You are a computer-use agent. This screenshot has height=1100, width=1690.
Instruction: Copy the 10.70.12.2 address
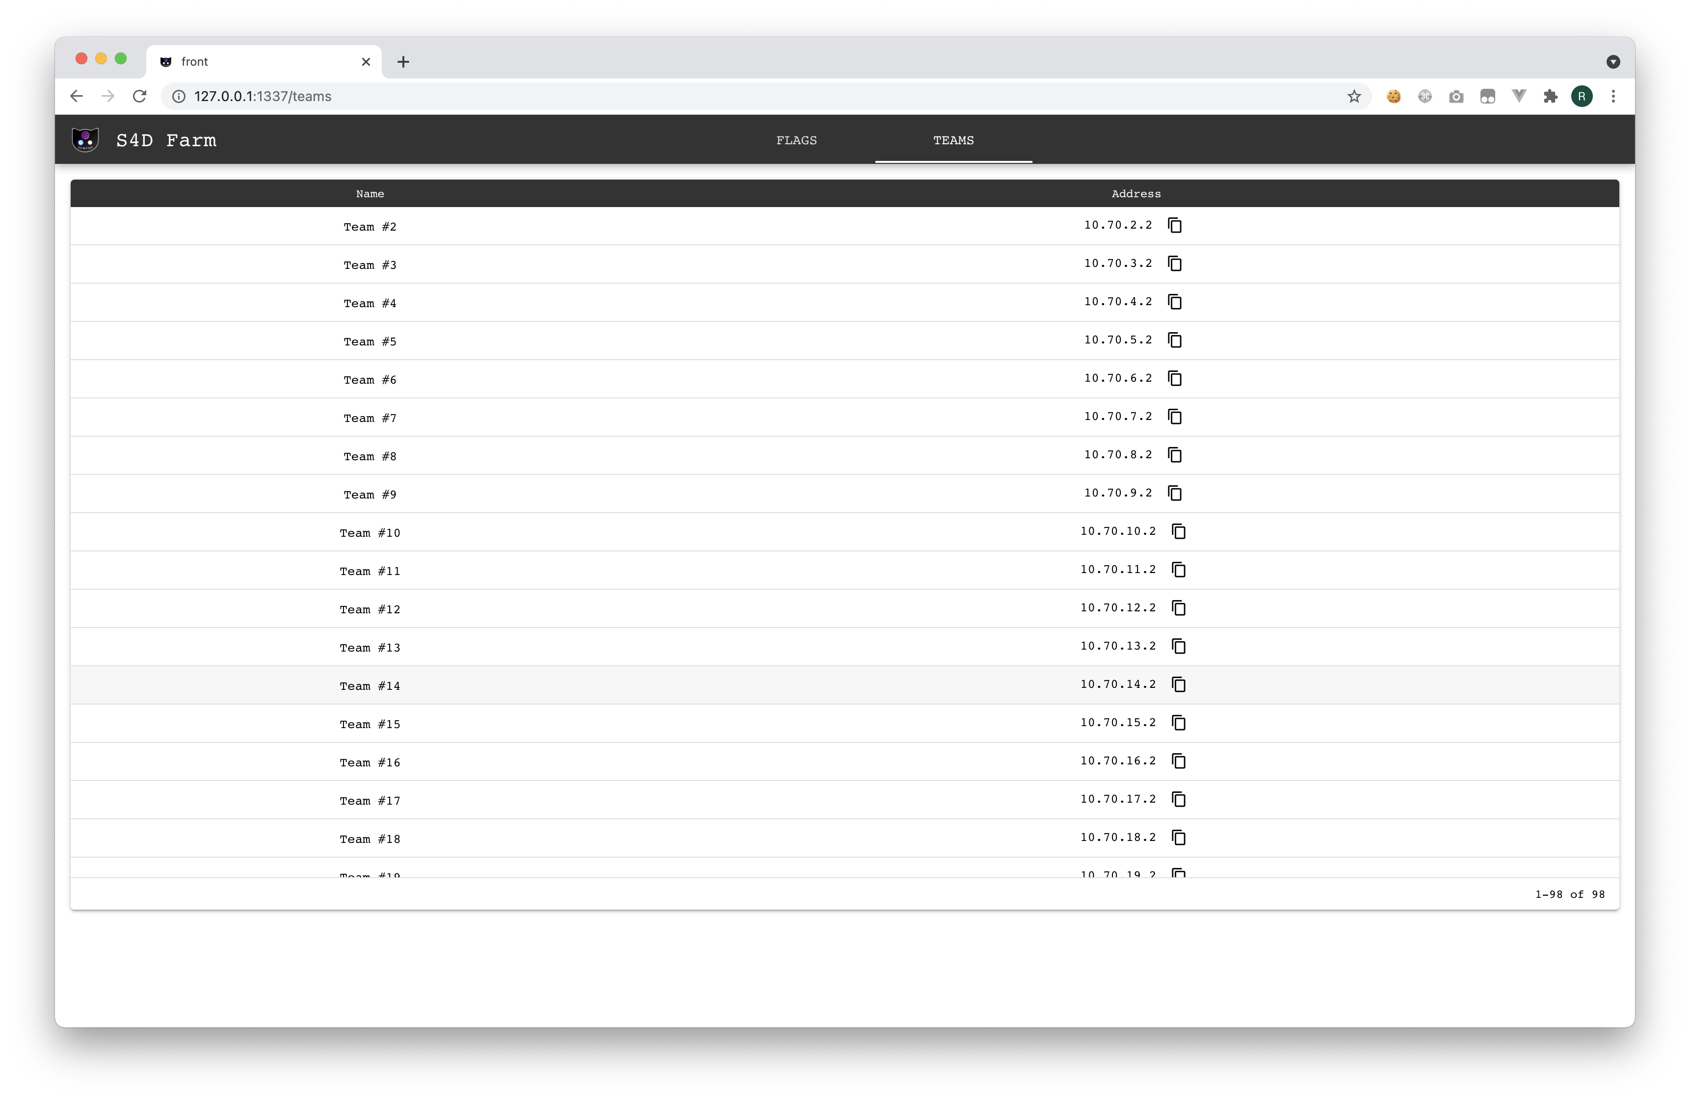tap(1178, 608)
